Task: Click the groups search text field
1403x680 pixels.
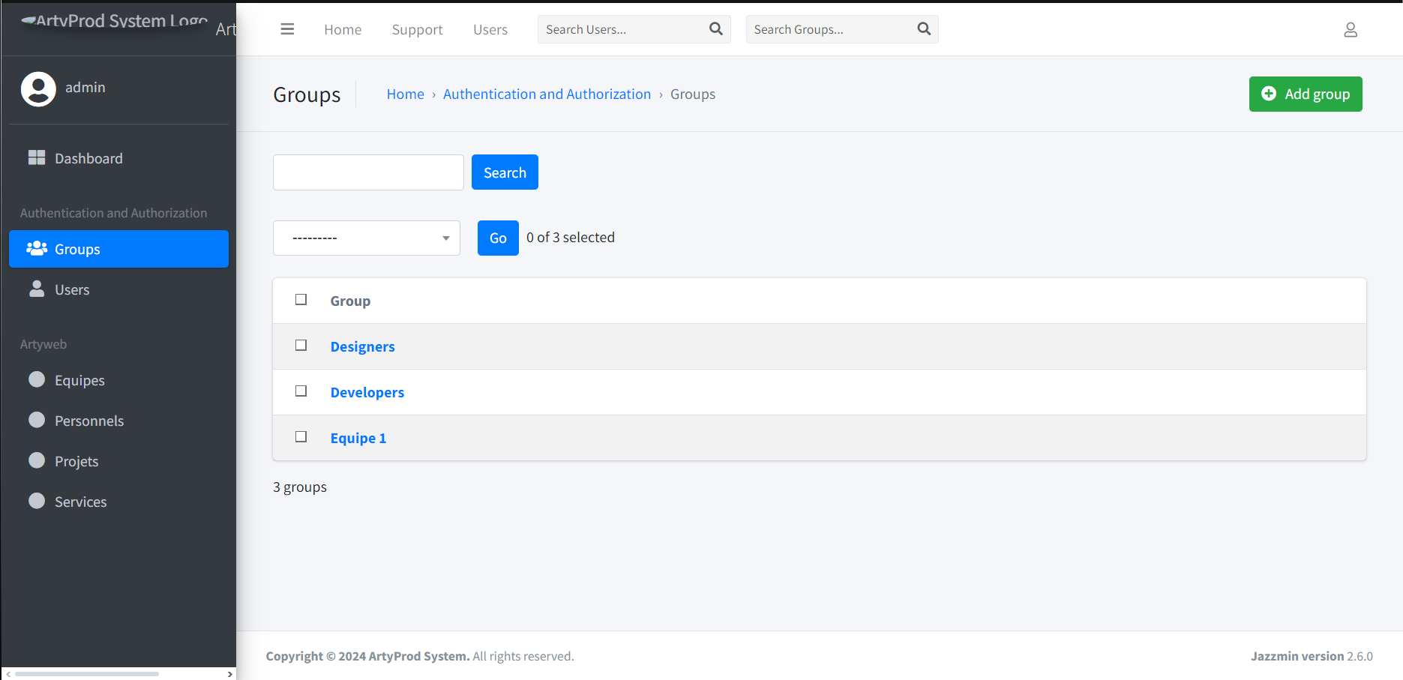Action: pyautogui.click(x=368, y=172)
